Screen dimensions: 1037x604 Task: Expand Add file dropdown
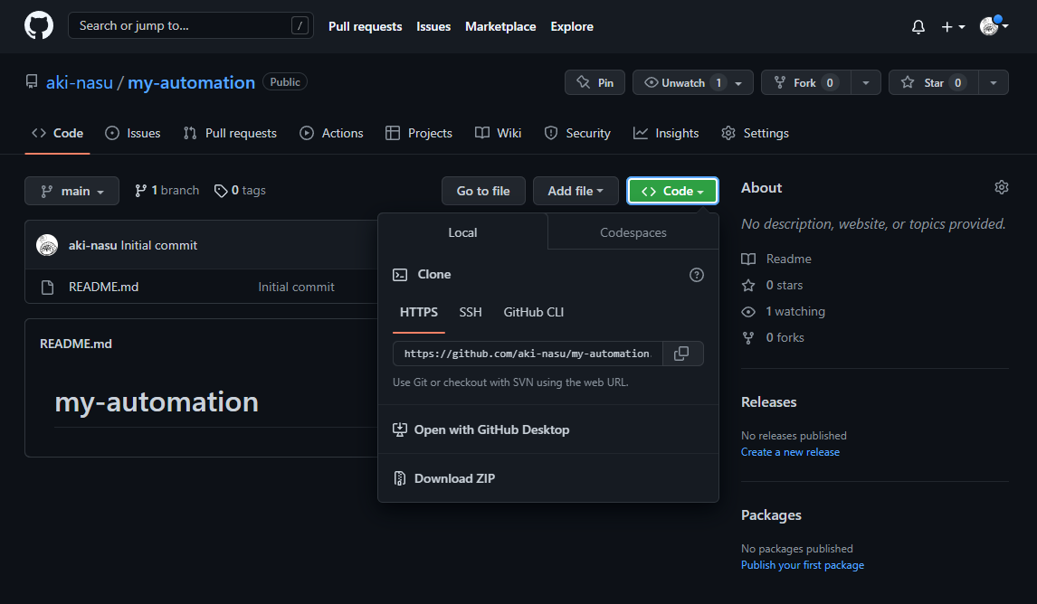576,191
